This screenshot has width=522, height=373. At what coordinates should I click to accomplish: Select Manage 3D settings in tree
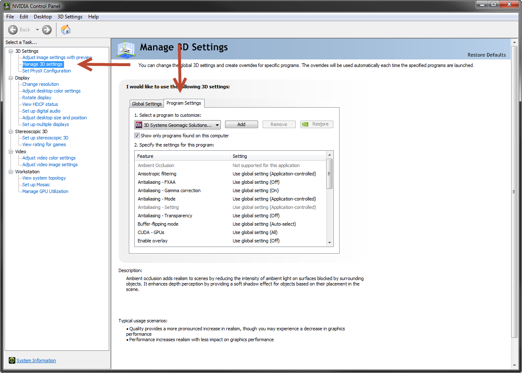(x=42, y=64)
